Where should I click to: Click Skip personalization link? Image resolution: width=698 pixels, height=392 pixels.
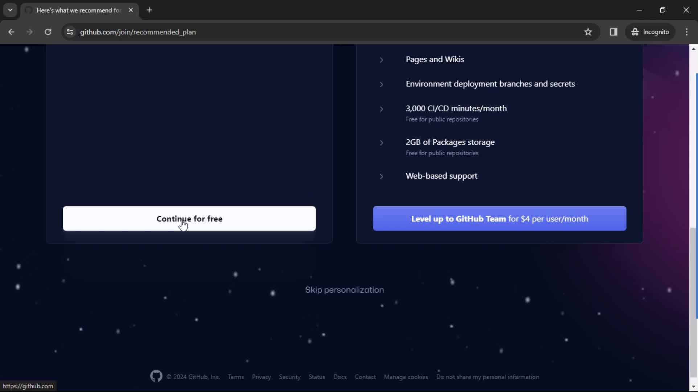click(344, 289)
